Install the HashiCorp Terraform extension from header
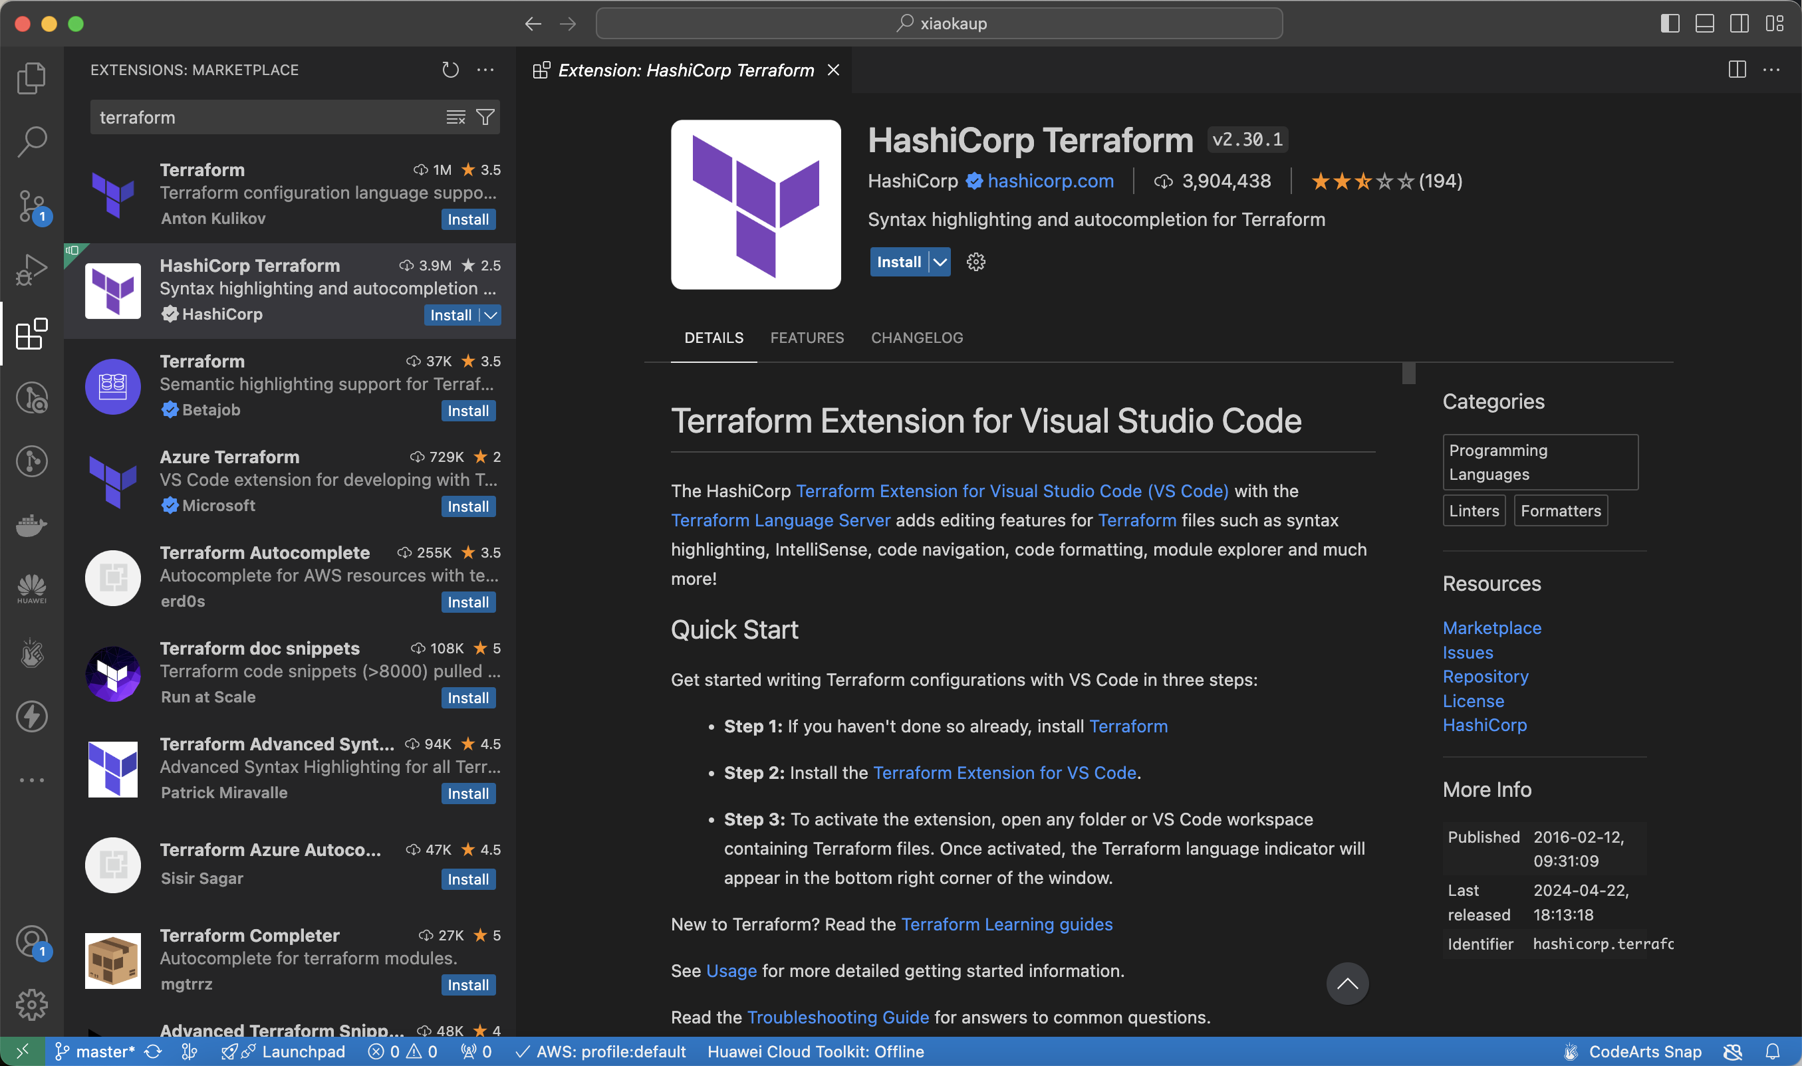1802x1066 pixels. point(899,263)
